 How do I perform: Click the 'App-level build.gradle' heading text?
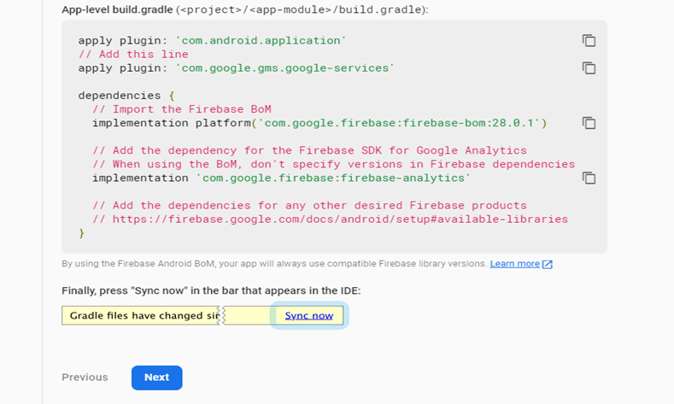[117, 9]
